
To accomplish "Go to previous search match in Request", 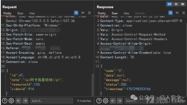I will coord(18,101).
